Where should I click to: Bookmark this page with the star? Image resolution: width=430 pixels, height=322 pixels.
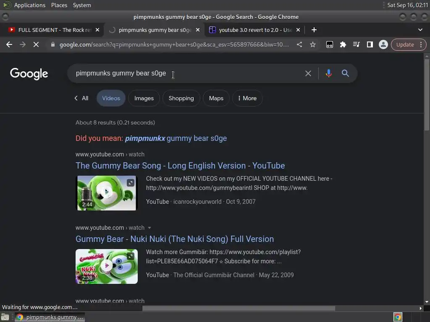pos(312,44)
